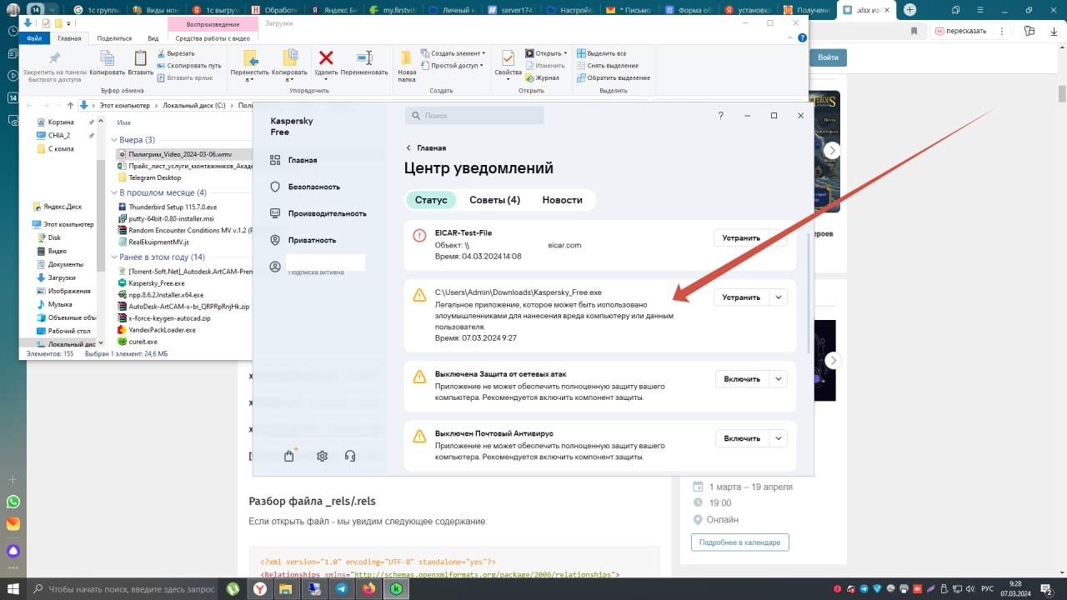Viewport: 1067px width, 600px height.
Task: Open Создать элемент dropdown
Action: coord(453,53)
